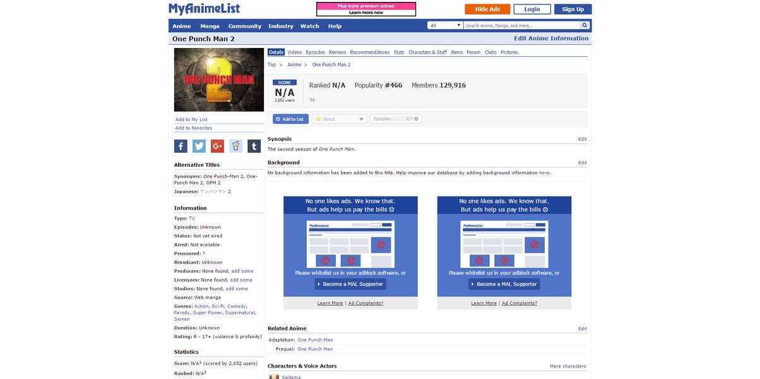Open the More characters link
Image resolution: width=760 pixels, height=379 pixels.
568,366
